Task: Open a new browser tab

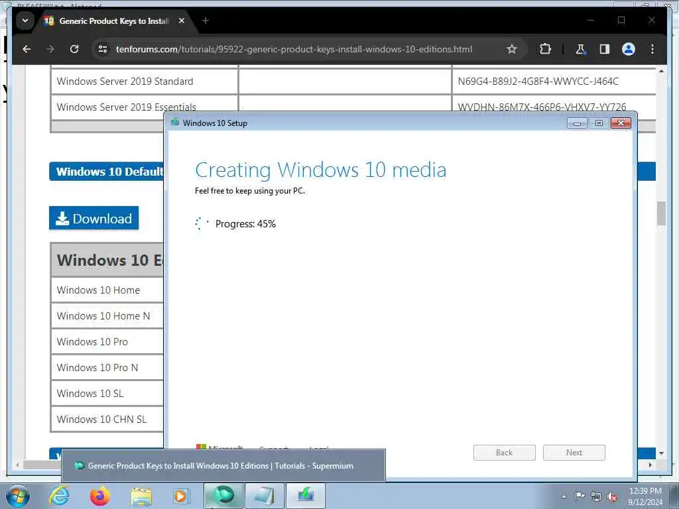Action: (x=206, y=21)
